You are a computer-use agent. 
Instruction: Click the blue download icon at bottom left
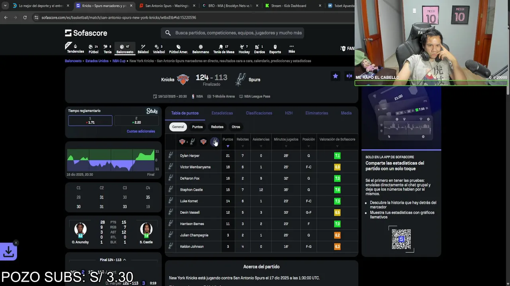point(8,251)
